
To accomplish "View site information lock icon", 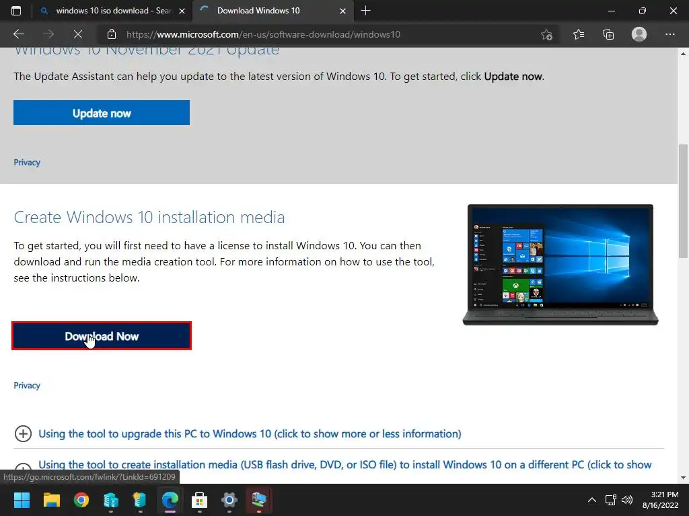I will pos(112,34).
